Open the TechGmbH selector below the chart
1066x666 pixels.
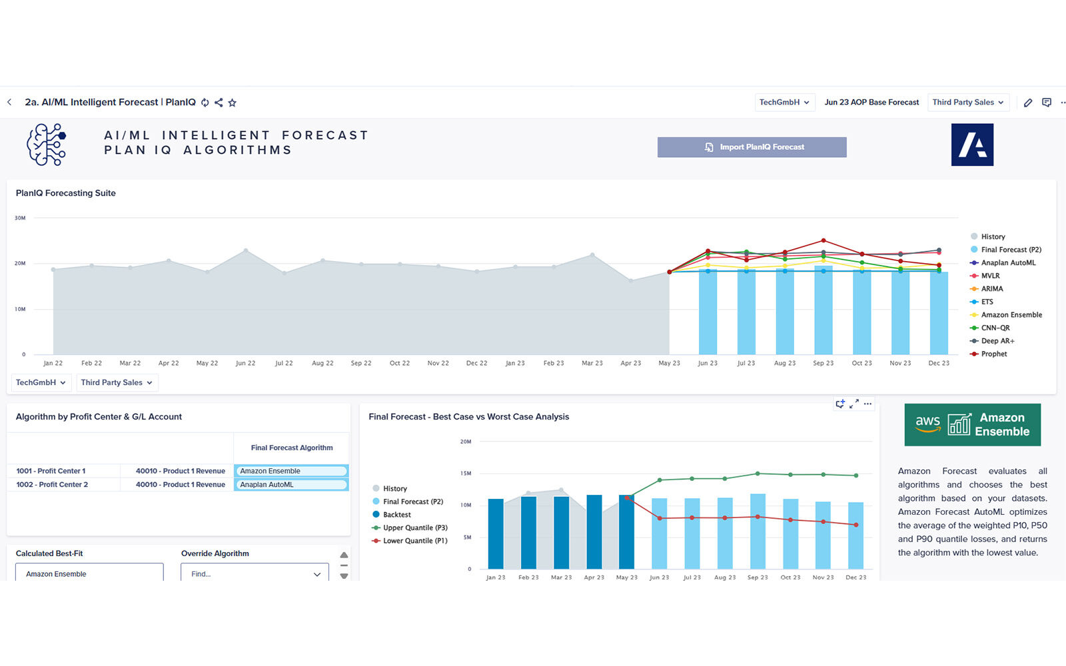41,383
